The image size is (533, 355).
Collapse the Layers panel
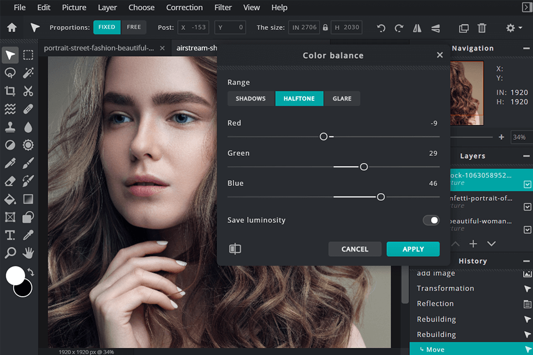point(526,156)
